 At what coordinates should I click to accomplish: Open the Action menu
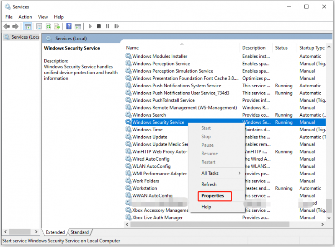(x=25, y=17)
